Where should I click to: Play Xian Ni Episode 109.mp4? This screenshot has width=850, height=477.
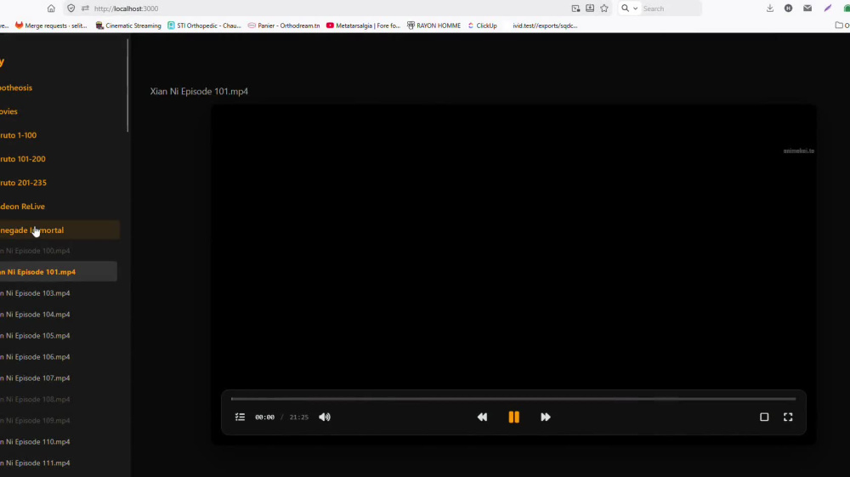[59, 421]
